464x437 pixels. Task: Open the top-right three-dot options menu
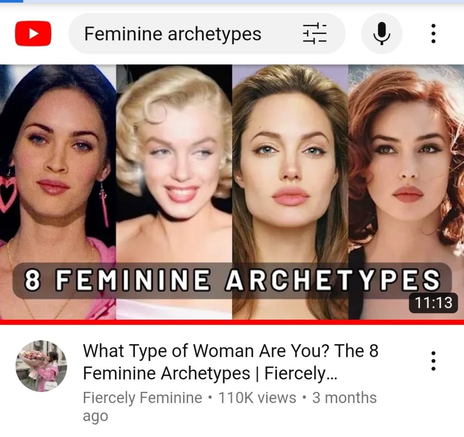(x=433, y=34)
